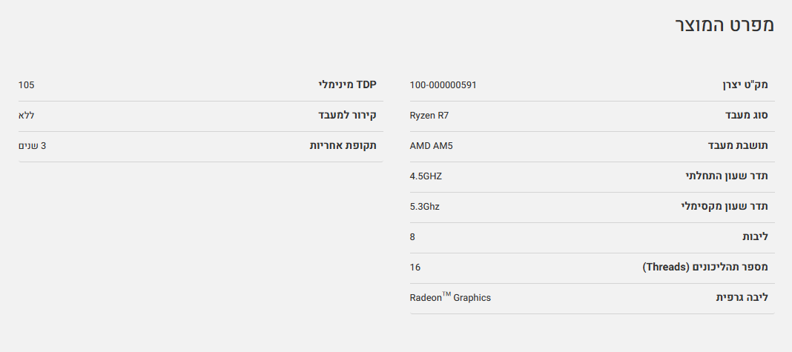792x352 pixels.
Task: Click the "מפרט המוצר" heading
Action: click(724, 24)
